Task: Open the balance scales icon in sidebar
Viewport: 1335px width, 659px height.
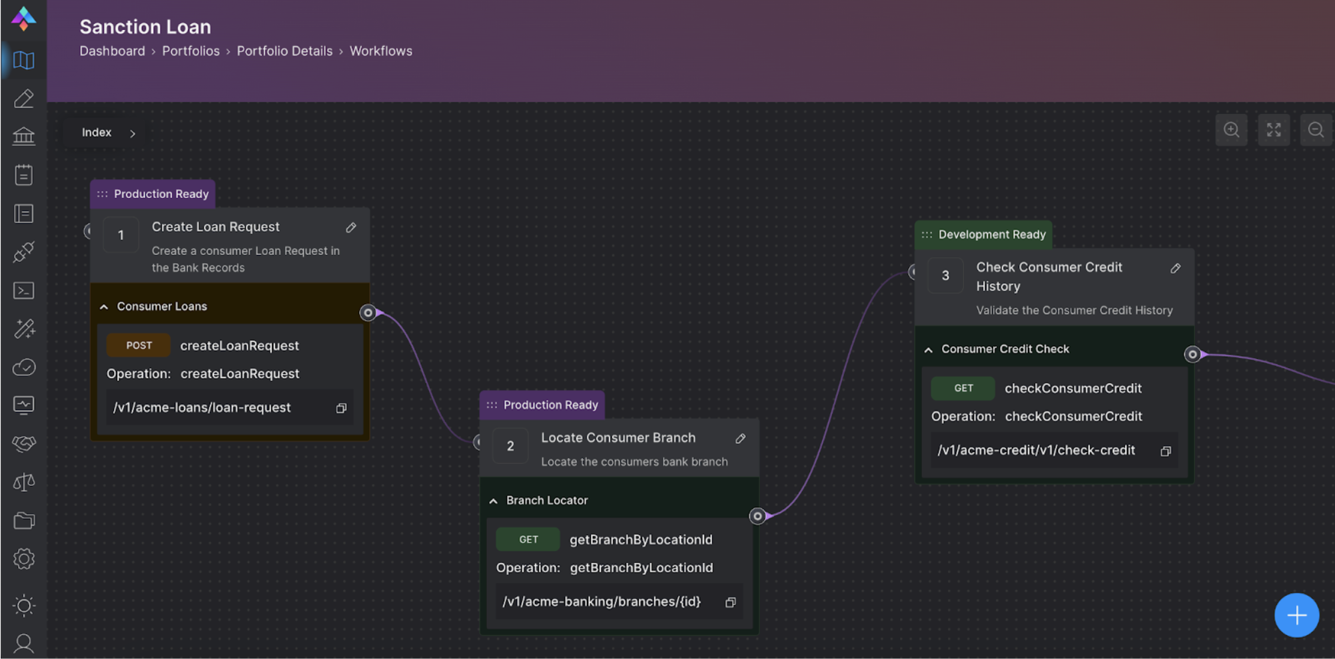Action: pyautogui.click(x=24, y=482)
